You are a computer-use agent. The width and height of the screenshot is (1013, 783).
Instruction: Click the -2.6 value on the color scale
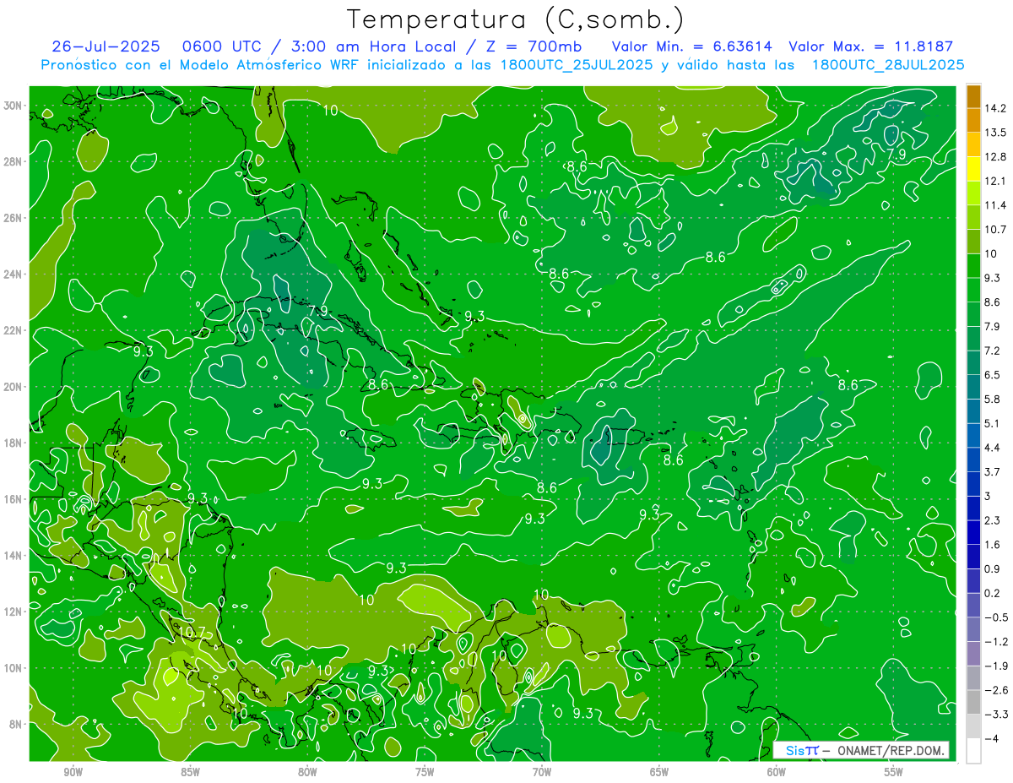point(996,690)
